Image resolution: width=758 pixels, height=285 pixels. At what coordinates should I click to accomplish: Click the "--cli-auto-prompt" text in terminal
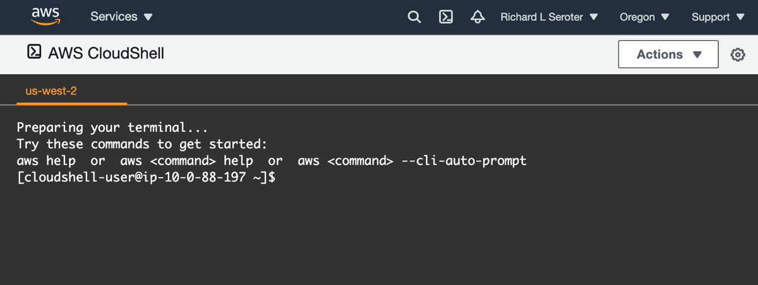coord(464,161)
